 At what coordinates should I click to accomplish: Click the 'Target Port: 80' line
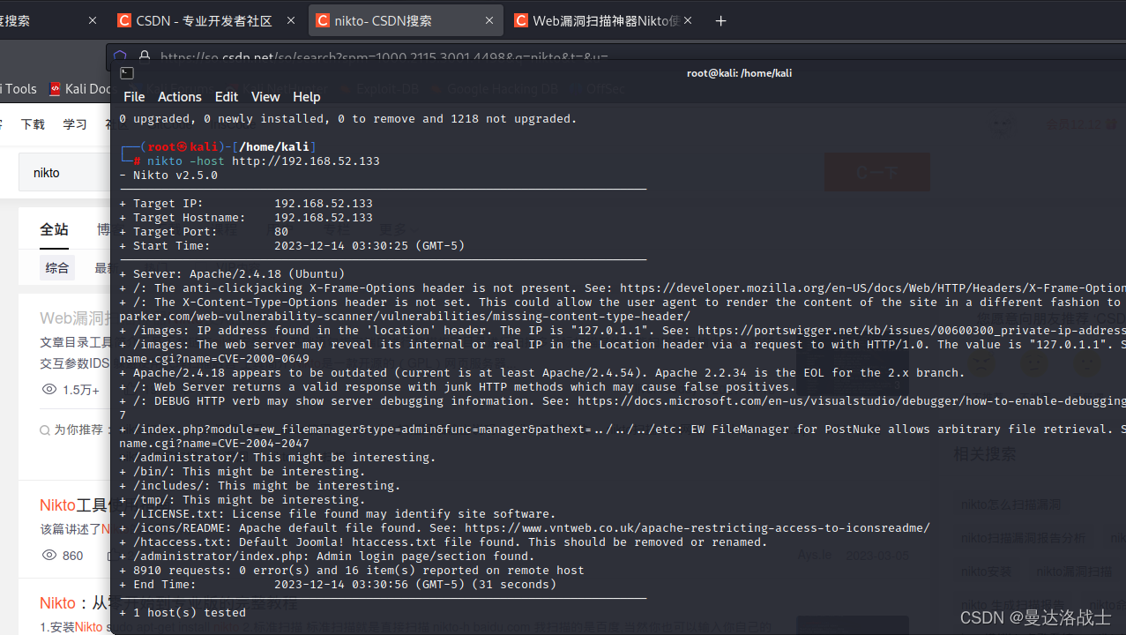point(204,232)
